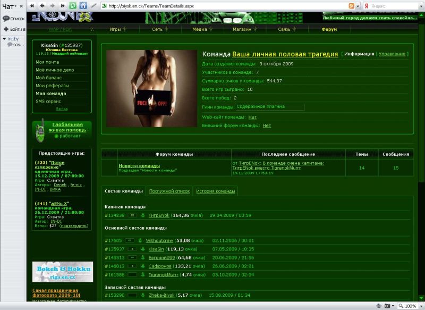Open Мои рефералы in the sidebar
Viewport: 425px width, 310px height.
click(x=52, y=86)
